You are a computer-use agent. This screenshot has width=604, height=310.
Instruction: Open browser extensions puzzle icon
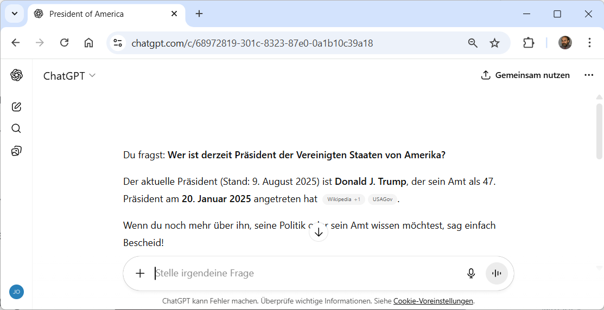pos(529,43)
